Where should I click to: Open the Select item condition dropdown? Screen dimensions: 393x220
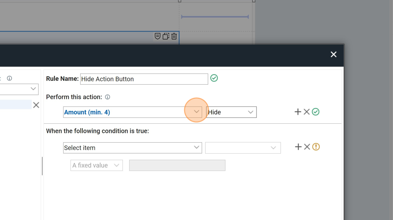pos(132,148)
